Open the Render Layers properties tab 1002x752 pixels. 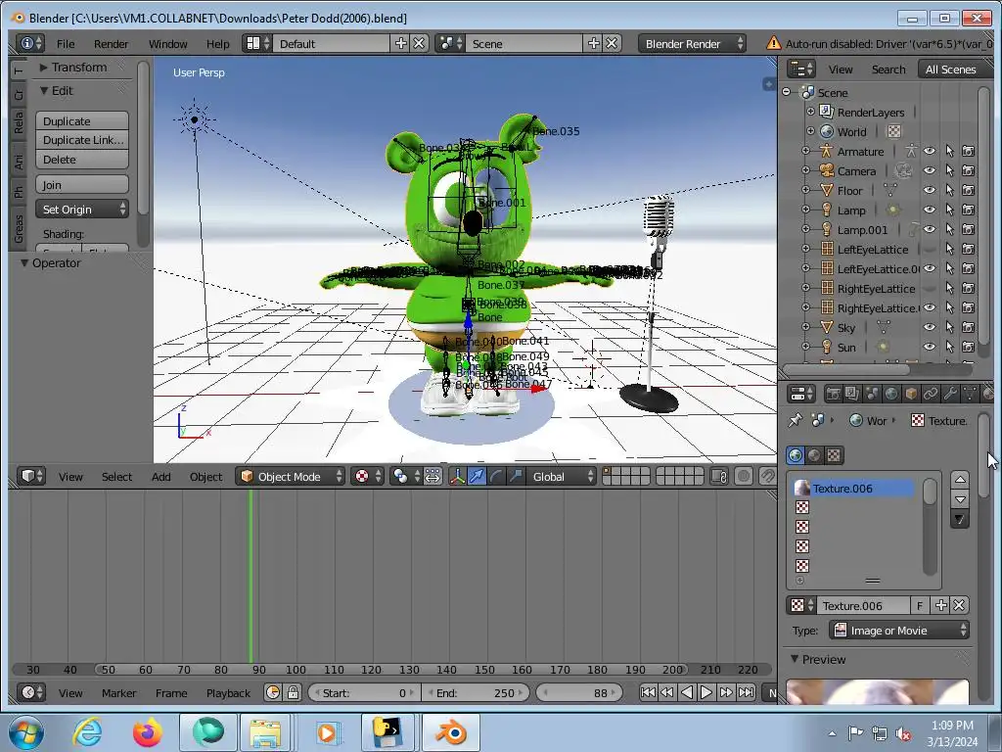(x=852, y=394)
